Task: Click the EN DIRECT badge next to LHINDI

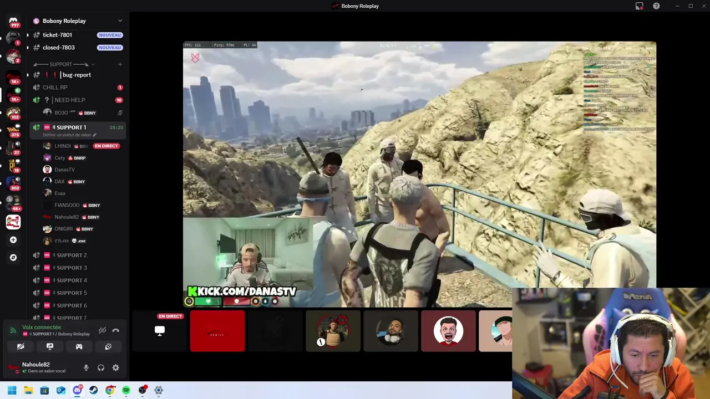Action: (106, 146)
